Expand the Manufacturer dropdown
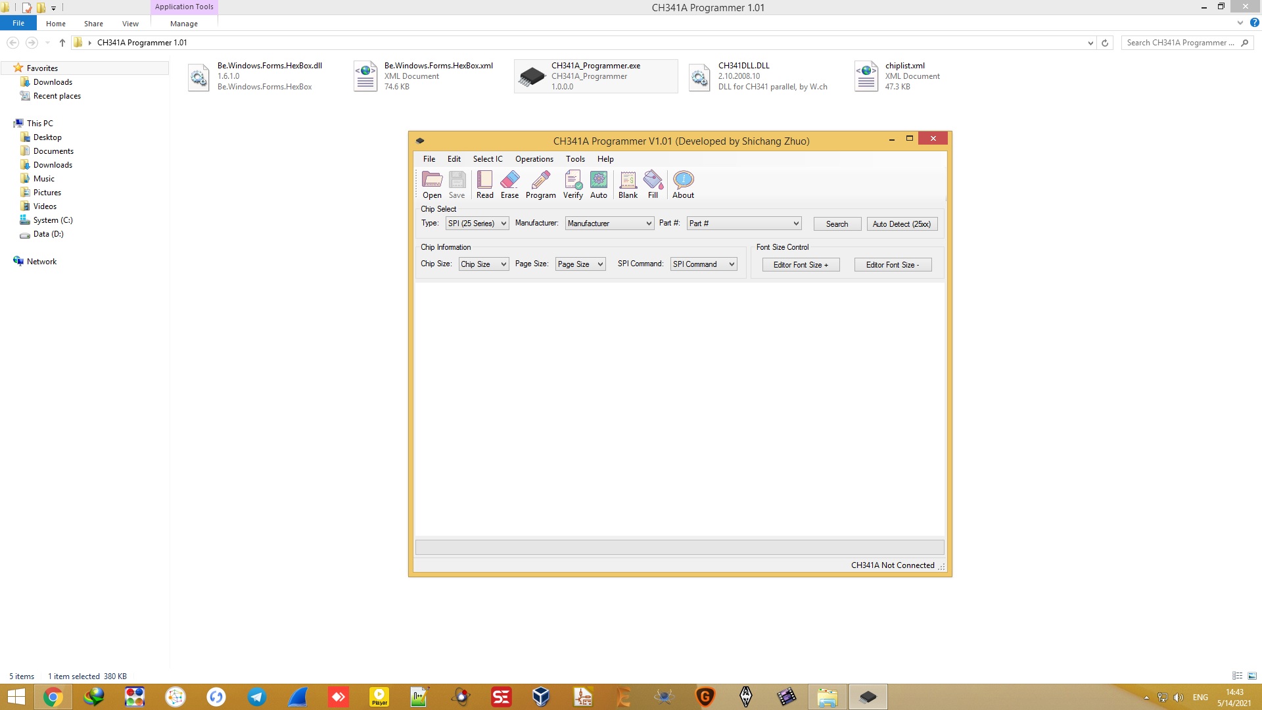 click(x=609, y=224)
